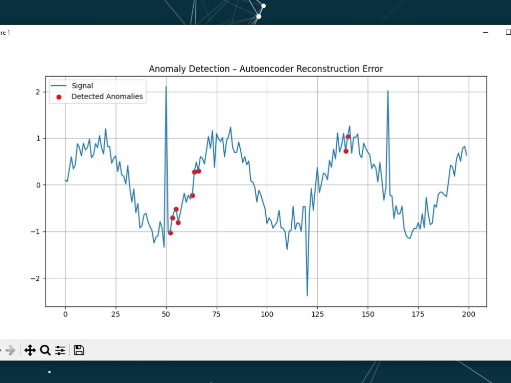
Task: Click the x-axis tick label 25
Action: click(x=115, y=314)
